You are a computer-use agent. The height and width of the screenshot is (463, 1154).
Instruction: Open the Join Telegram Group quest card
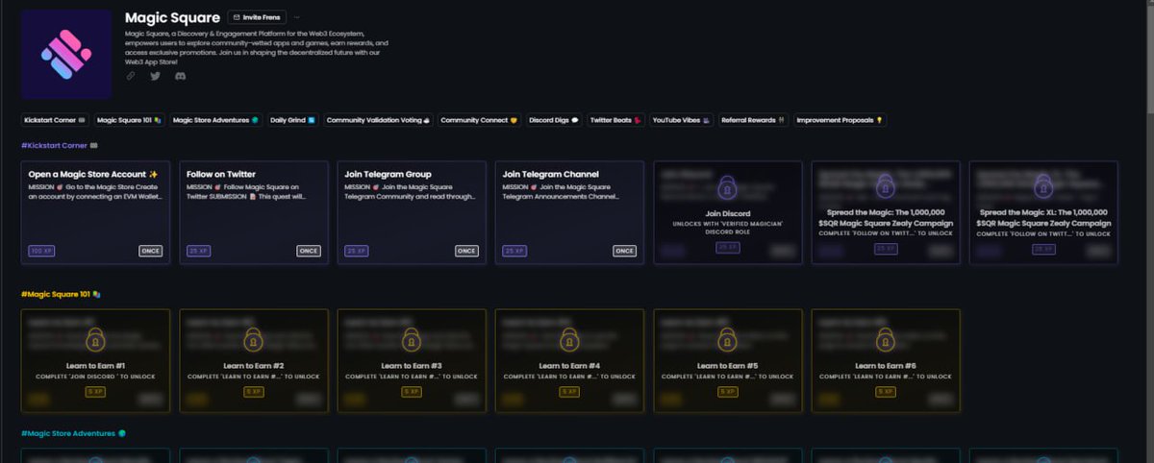pyautogui.click(x=412, y=212)
